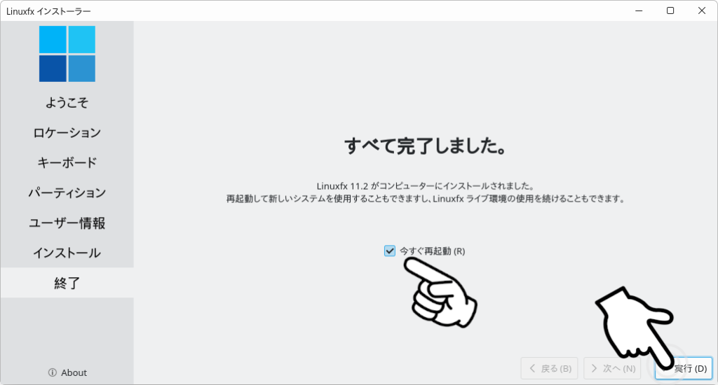Click the Linuxfx four-square logo
This screenshot has width=718, height=385.
(67, 54)
